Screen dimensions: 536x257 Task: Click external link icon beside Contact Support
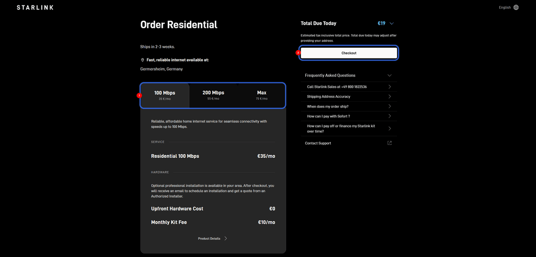pyautogui.click(x=390, y=143)
